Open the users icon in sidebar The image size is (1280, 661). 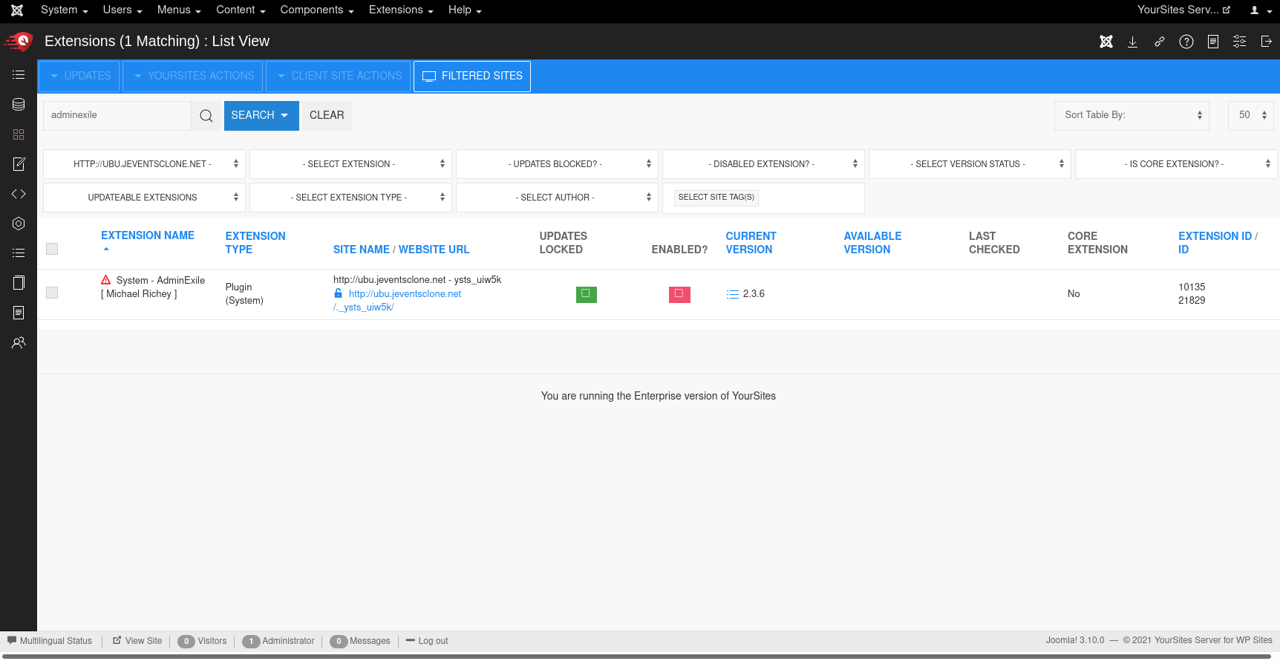[19, 342]
